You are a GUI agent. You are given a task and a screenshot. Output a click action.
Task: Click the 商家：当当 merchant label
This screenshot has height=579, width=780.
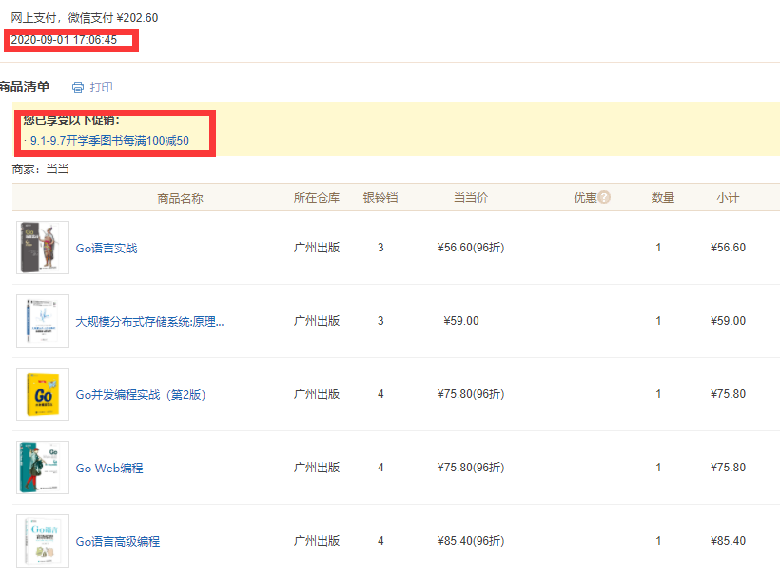tap(40, 170)
